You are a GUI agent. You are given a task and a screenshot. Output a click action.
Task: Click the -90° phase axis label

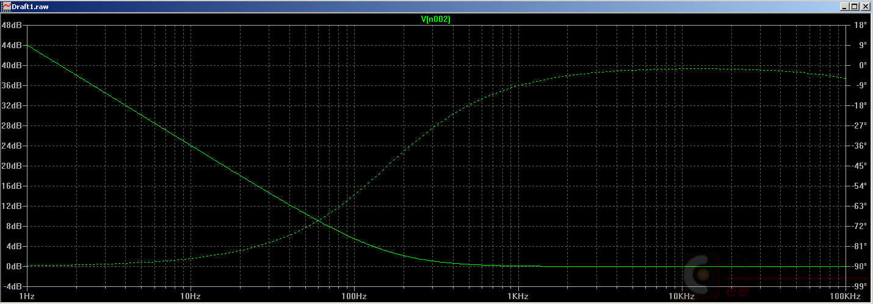(x=860, y=266)
